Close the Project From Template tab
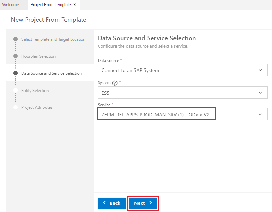The height and width of the screenshot is (212, 272). (x=75, y=5)
